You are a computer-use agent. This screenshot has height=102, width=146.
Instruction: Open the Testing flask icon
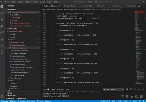click(x=2, y=39)
